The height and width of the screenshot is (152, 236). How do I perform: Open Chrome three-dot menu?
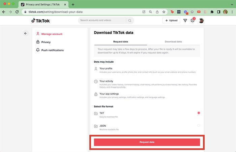pos(232,12)
